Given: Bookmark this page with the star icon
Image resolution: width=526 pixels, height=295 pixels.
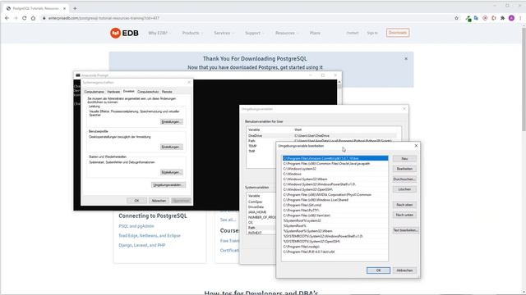Looking at the screenshot, I should pos(457,18).
